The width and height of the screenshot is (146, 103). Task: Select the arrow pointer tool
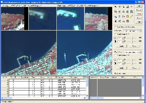coord(116,7)
